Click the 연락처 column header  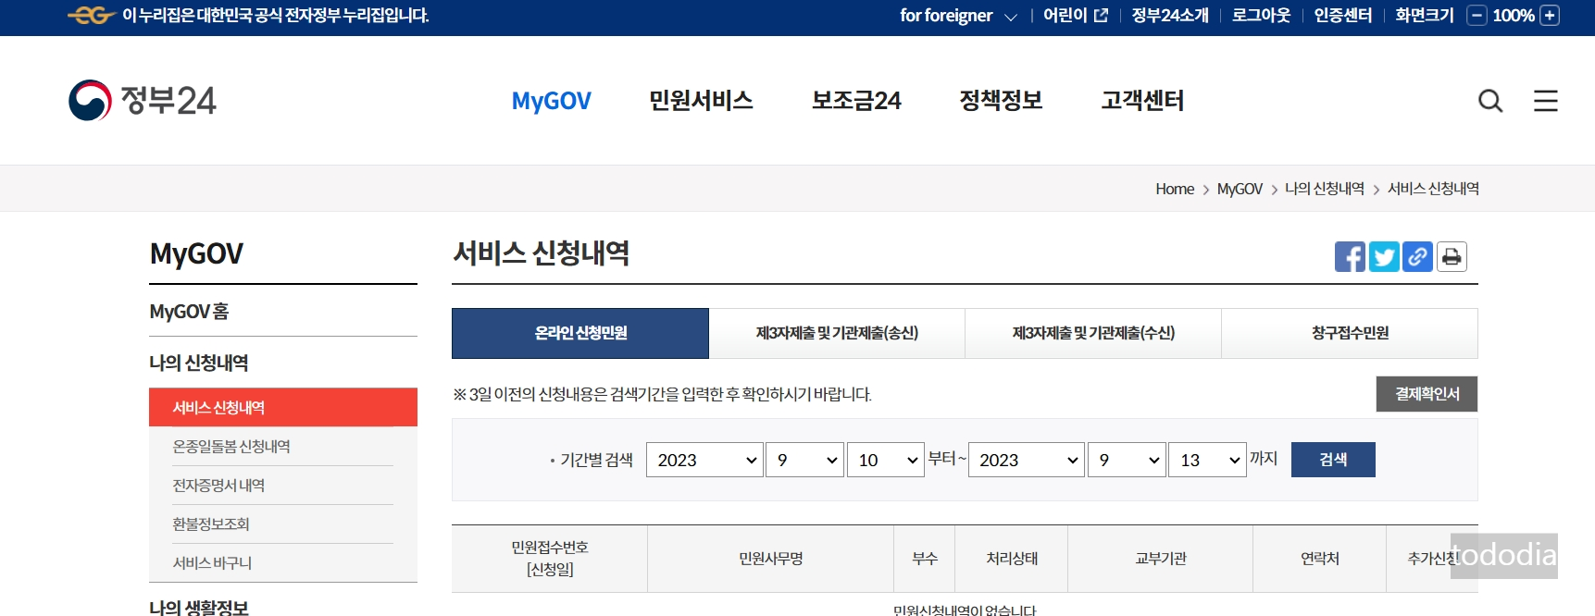(1320, 559)
